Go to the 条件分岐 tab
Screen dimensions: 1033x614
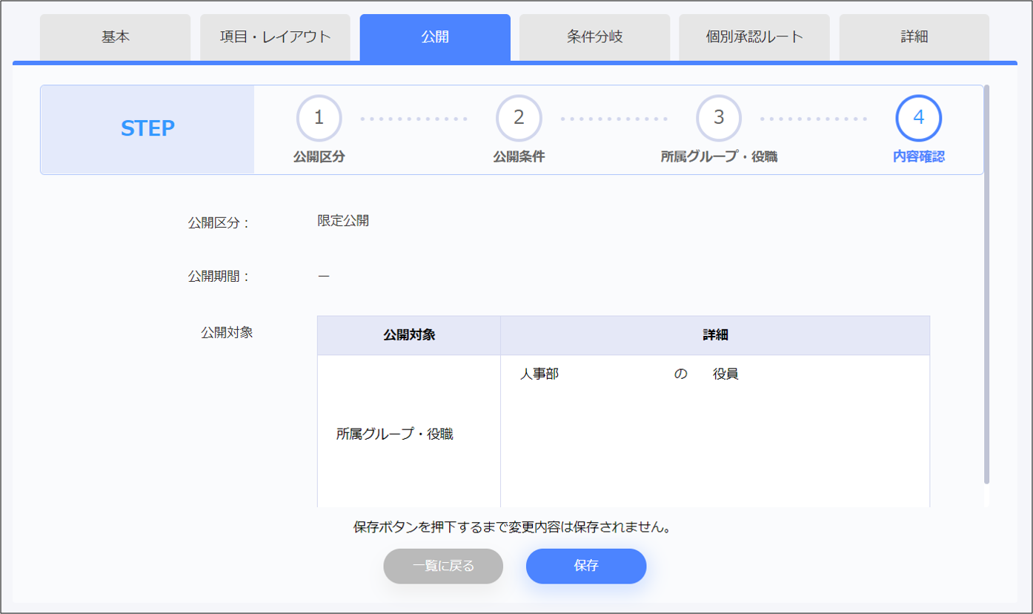(594, 37)
